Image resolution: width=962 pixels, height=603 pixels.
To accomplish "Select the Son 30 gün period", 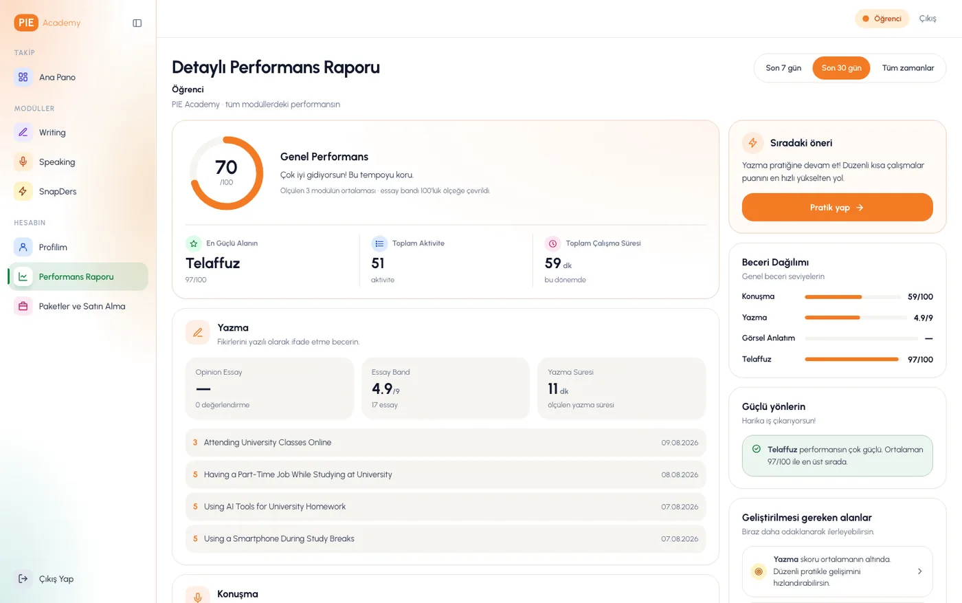I will pyautogui.click(x=841, y=68).
